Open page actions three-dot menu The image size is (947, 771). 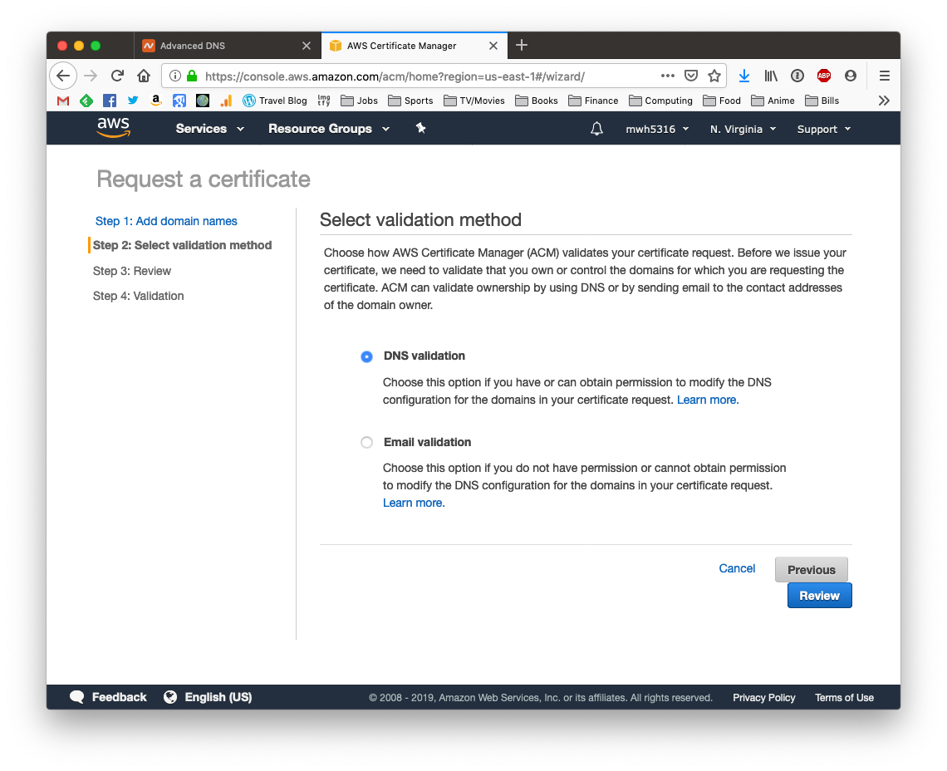click(667, 76)
